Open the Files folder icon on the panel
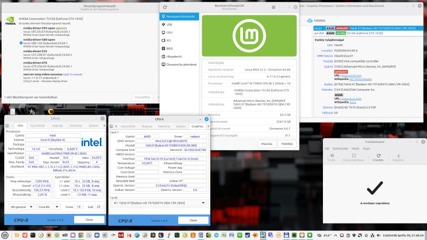The width and height of the screenshot is (427, 240). pyautogui.click(x=17, y=235)
